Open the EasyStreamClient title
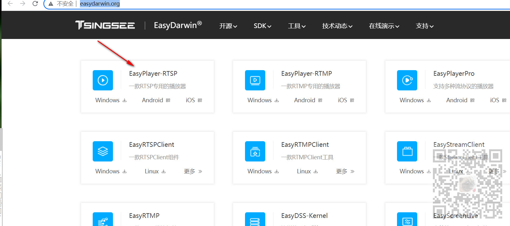Viewport: 510px width, 226px height. click(459, 145)
